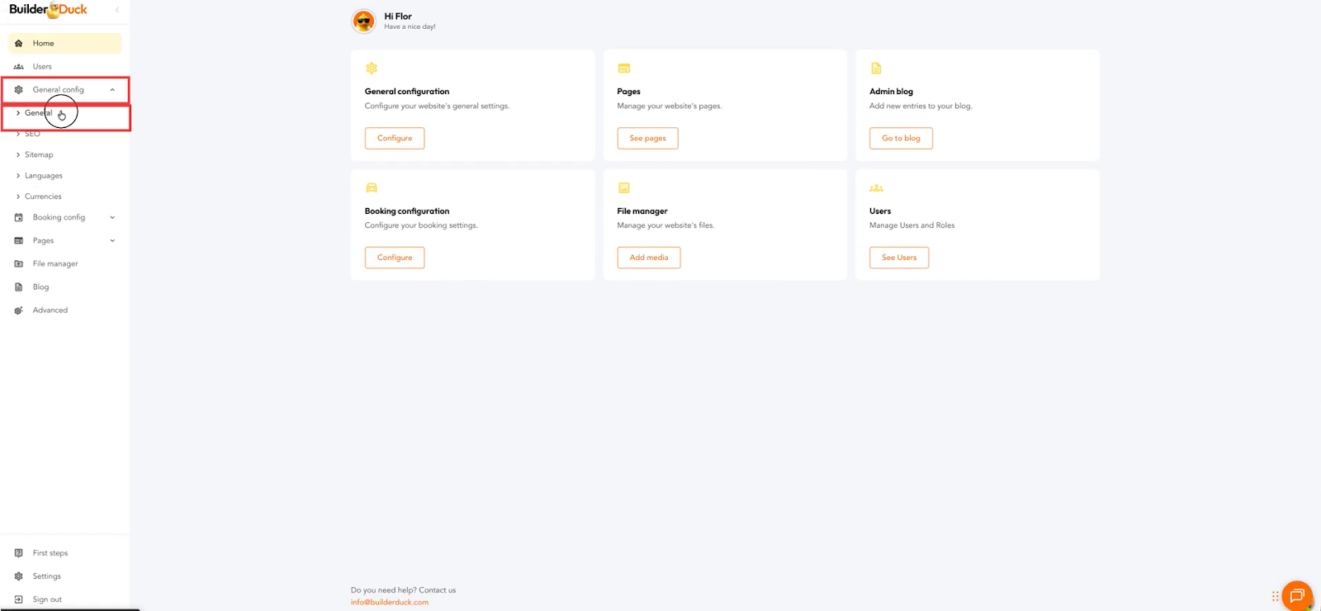Viewport: 1321px width, 611px height.
Task: Expand the Pages sidebar menu
Action: pyautogui.click(x=112, y=241)
